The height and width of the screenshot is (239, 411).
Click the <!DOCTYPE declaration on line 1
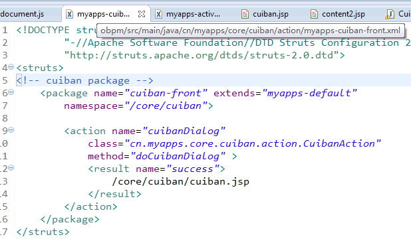(x=43, y=30)
